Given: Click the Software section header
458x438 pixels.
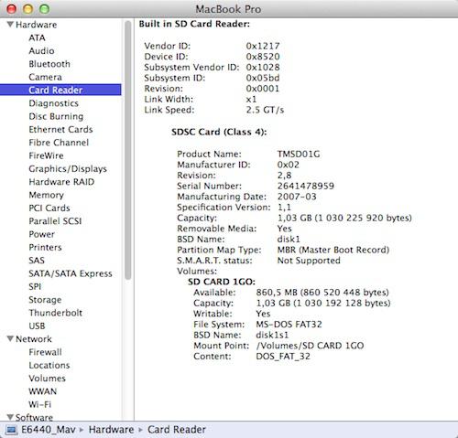Looking at the screenshot, I should pyautogui.click(x=34, y=418).
